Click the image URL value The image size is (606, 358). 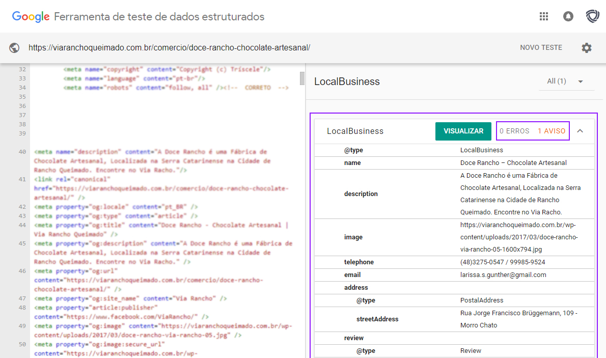pos(519,237)
